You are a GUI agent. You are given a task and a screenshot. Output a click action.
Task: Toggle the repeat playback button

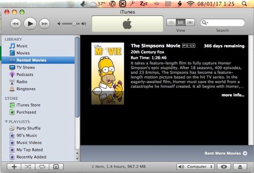coord(42,167)
